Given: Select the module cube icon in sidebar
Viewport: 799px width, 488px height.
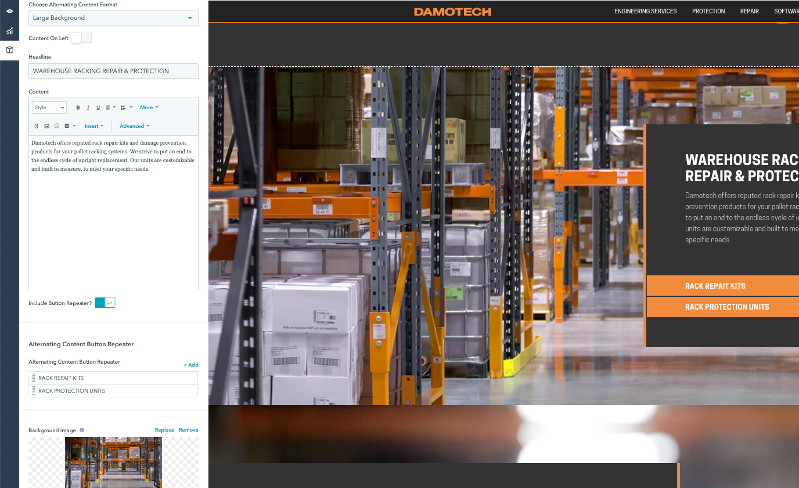Looking at the screenshot, I should click(9, 51).
